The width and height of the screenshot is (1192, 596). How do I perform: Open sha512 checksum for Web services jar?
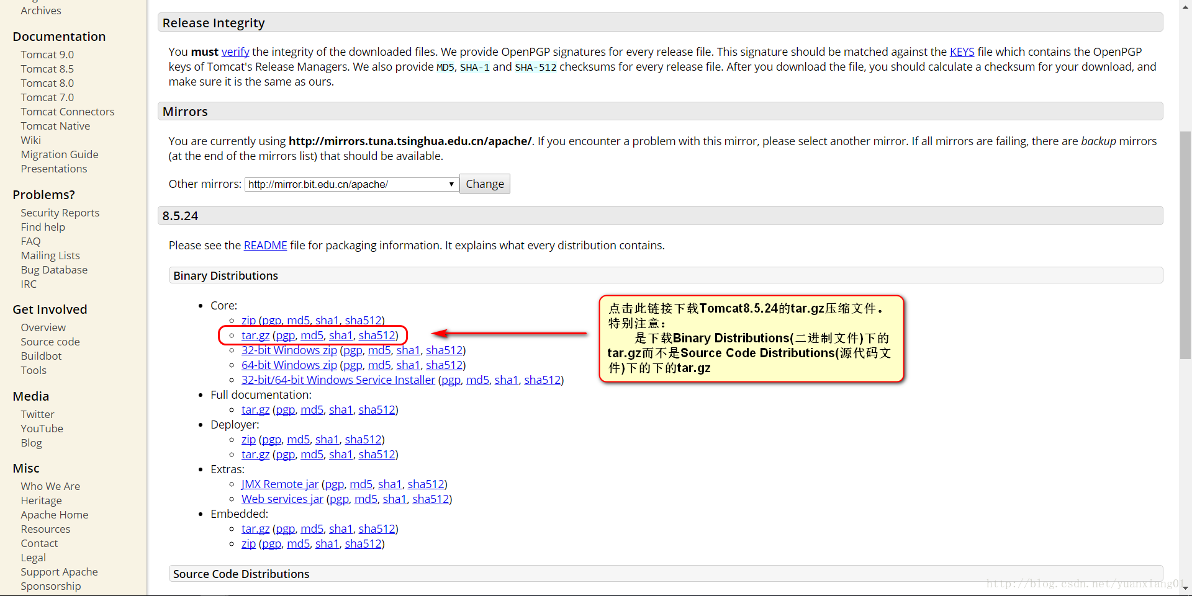tap(430, 499)
